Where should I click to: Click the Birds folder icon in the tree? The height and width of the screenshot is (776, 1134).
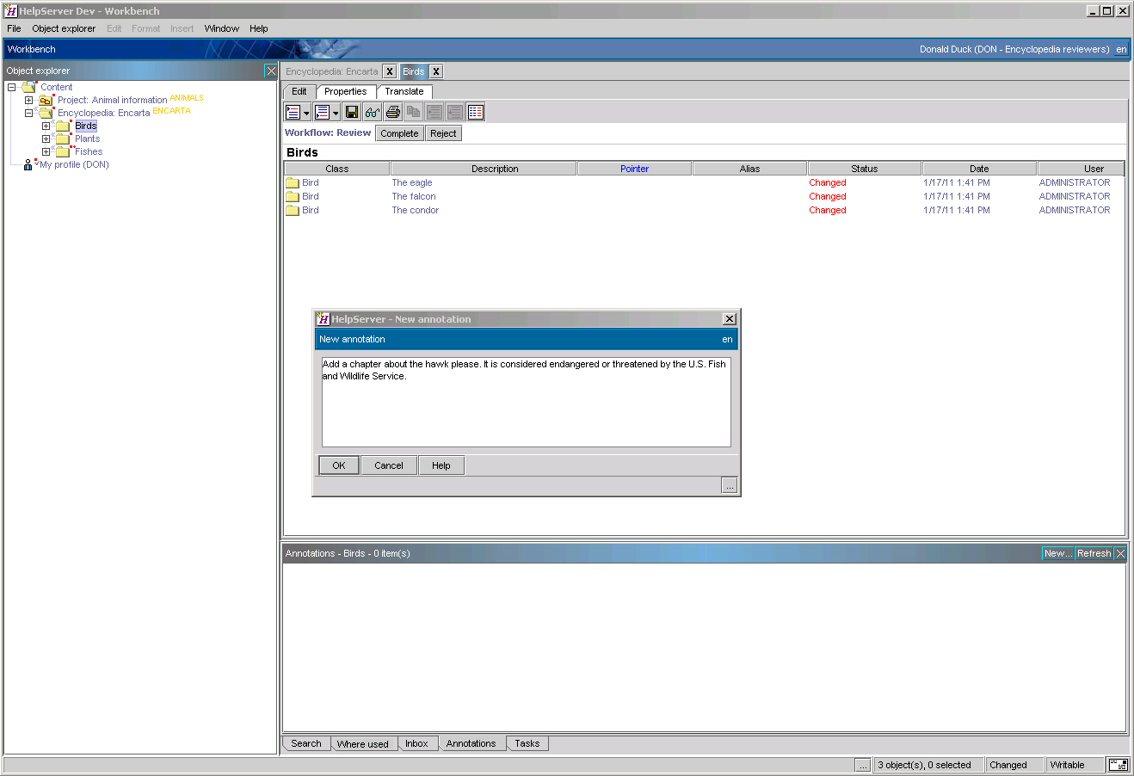click(62, 126)
